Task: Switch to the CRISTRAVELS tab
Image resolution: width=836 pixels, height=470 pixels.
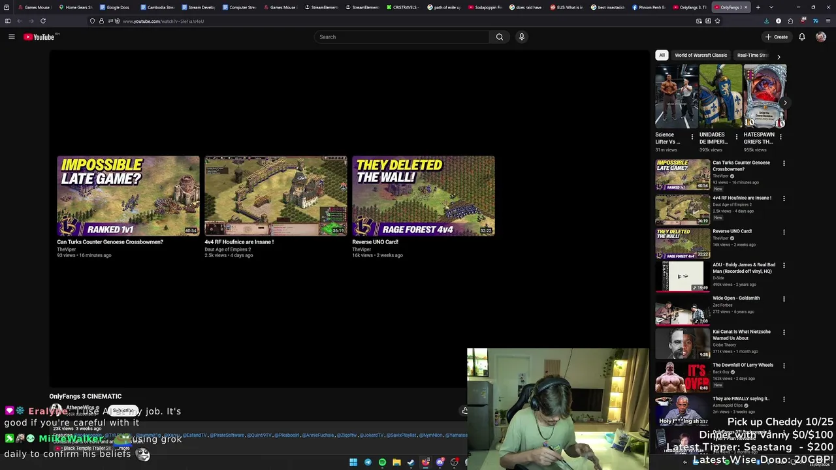Action: pos(402,7)
